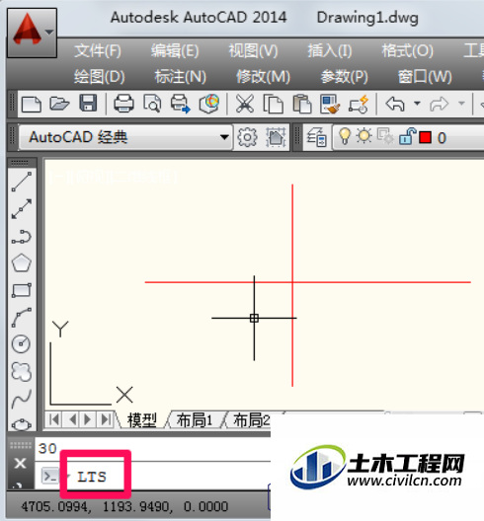This screenshot has height=521, width=484.
Task: Toggle layer 0 on/off light bulb
Action: click(x=345, y=136)
